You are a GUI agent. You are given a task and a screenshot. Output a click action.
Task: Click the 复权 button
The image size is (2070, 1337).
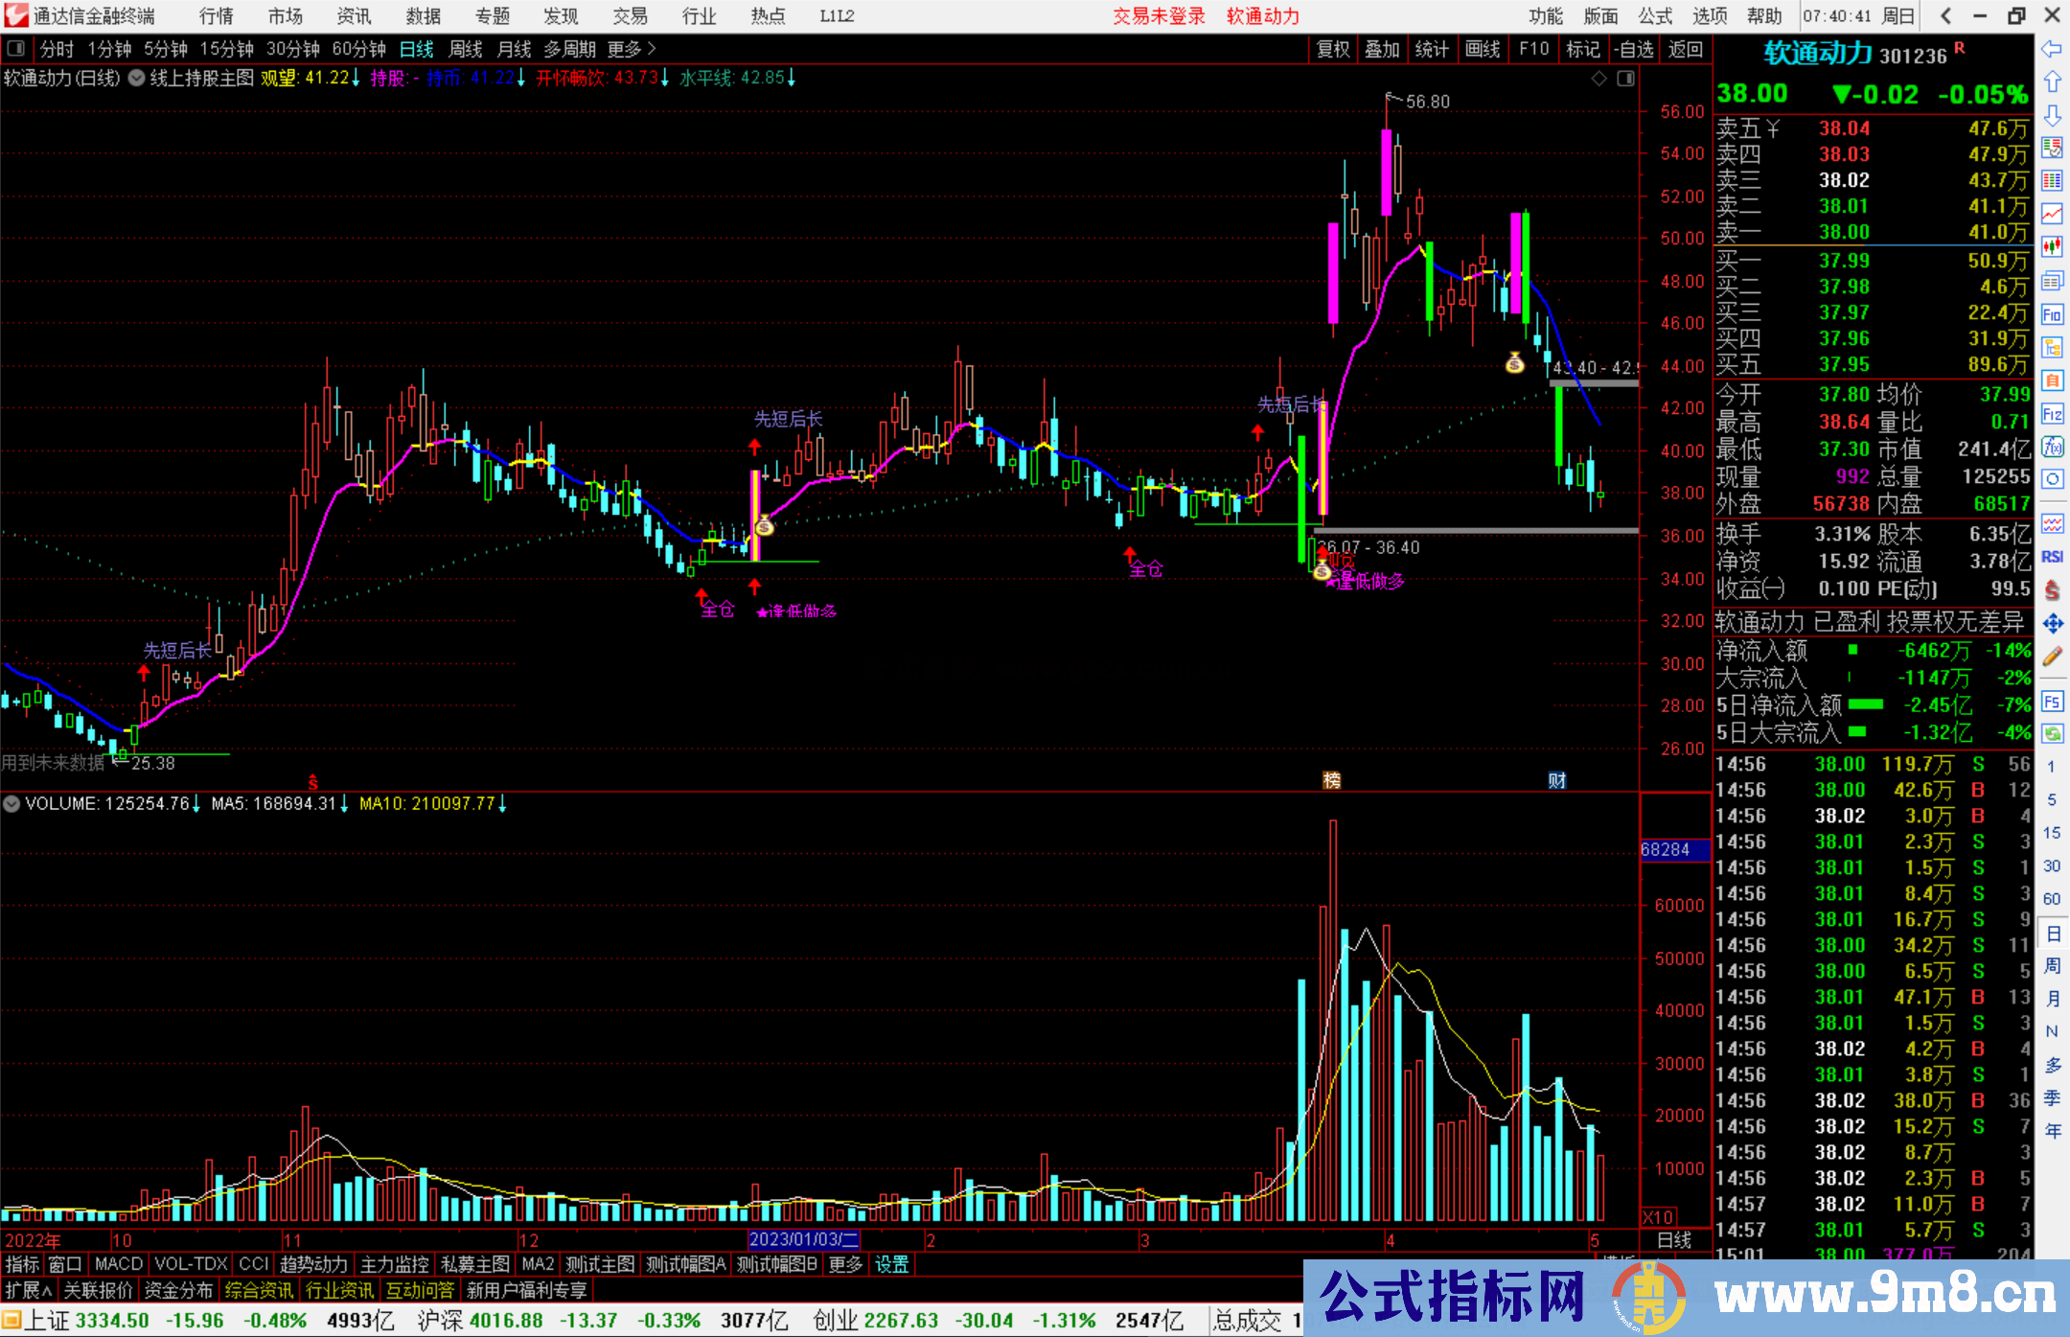tap(1333, 49)
